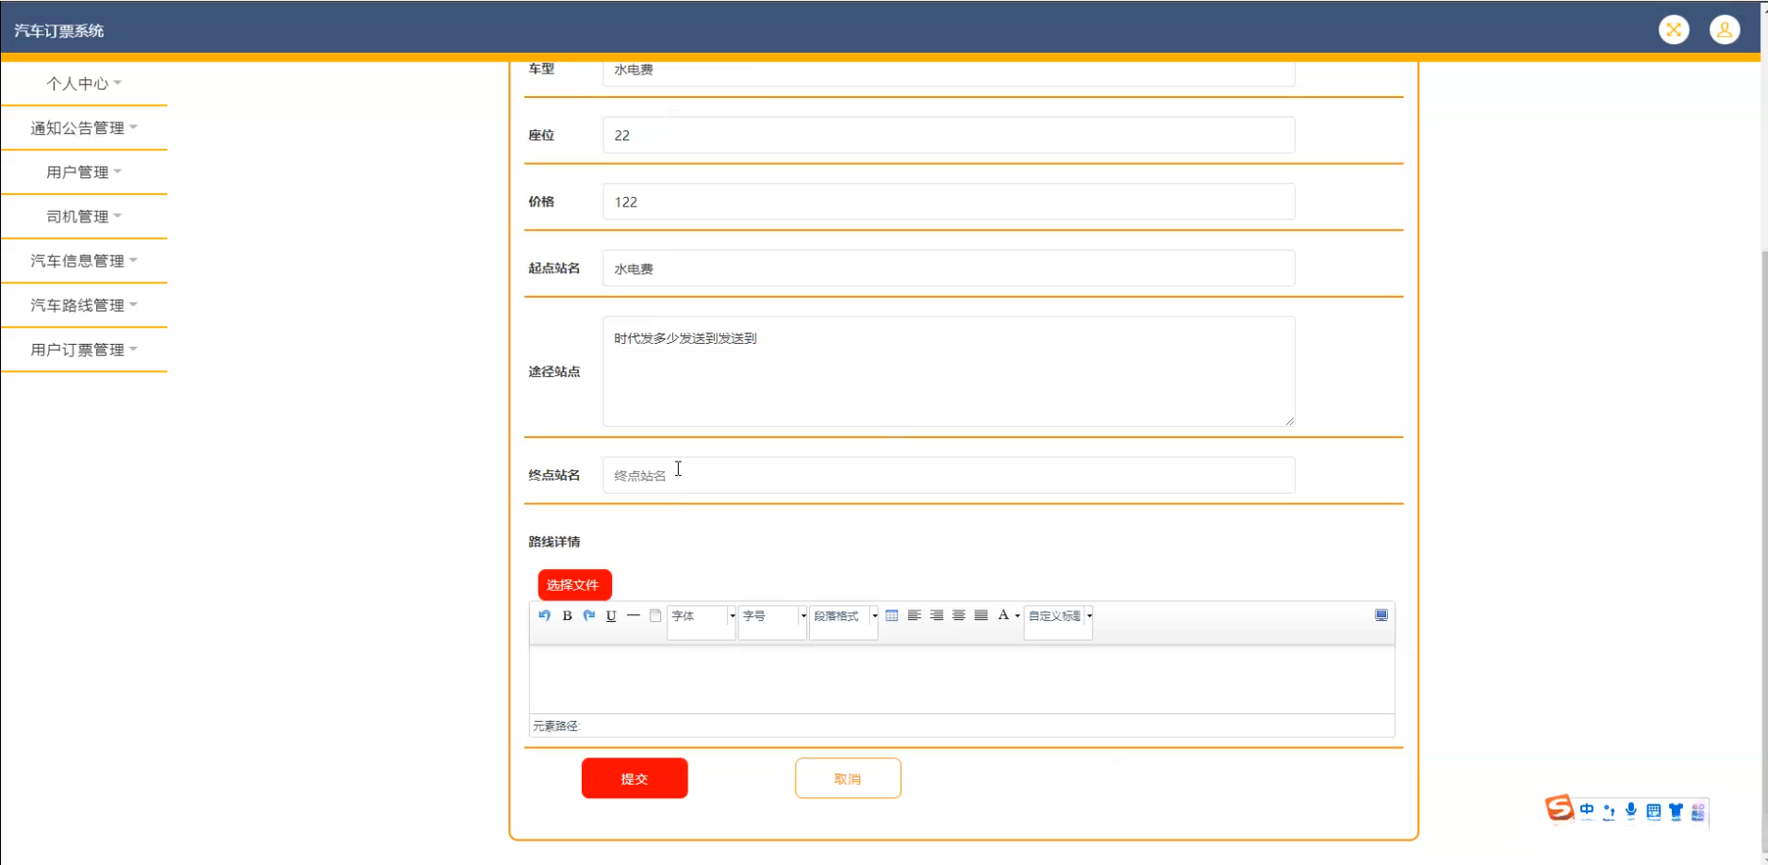This screenshot has width=1768, height=865.
Task: Insert a horizontal line in the editor
Action: pyautogui.click(x=634, y=615)
